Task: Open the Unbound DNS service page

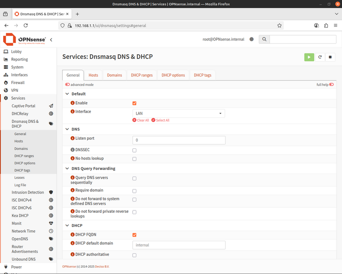Action: point(24,259)
